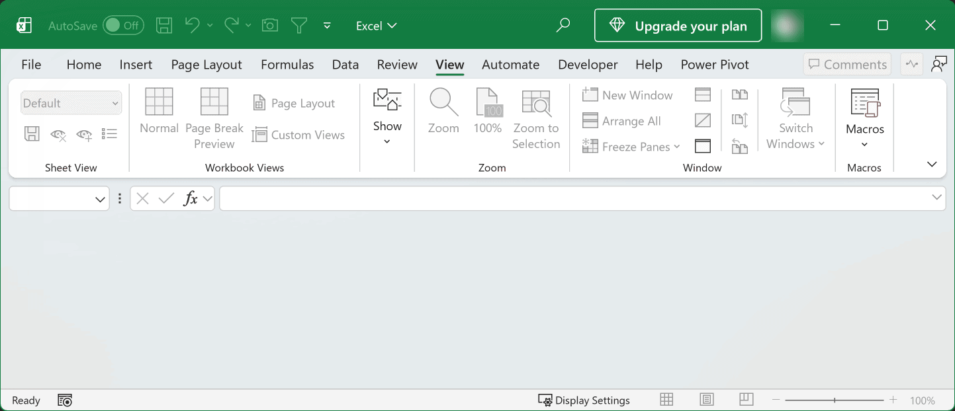Open Freeze Panes dropdown

631,147
